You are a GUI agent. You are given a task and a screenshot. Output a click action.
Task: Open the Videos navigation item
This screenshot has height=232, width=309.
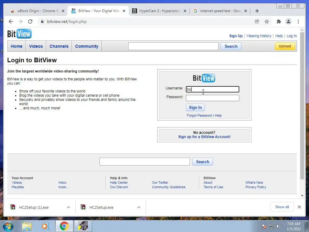click(36, 46)
